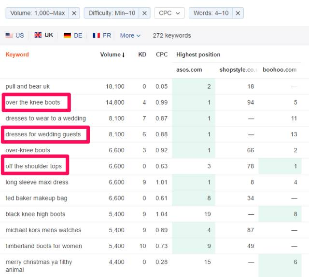This screenshot has width=309, height=277.
Task: Click the Keyword column header
Action: pos(17,54)
